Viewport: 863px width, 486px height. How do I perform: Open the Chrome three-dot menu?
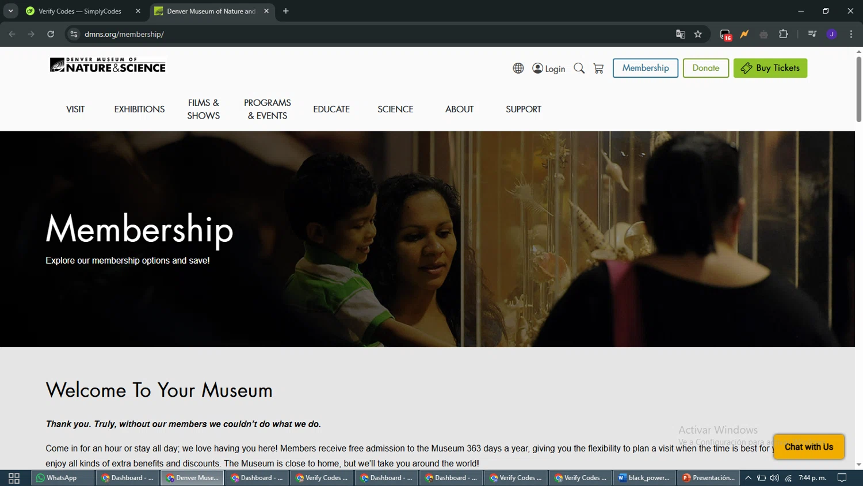click(x=851, y=34)
